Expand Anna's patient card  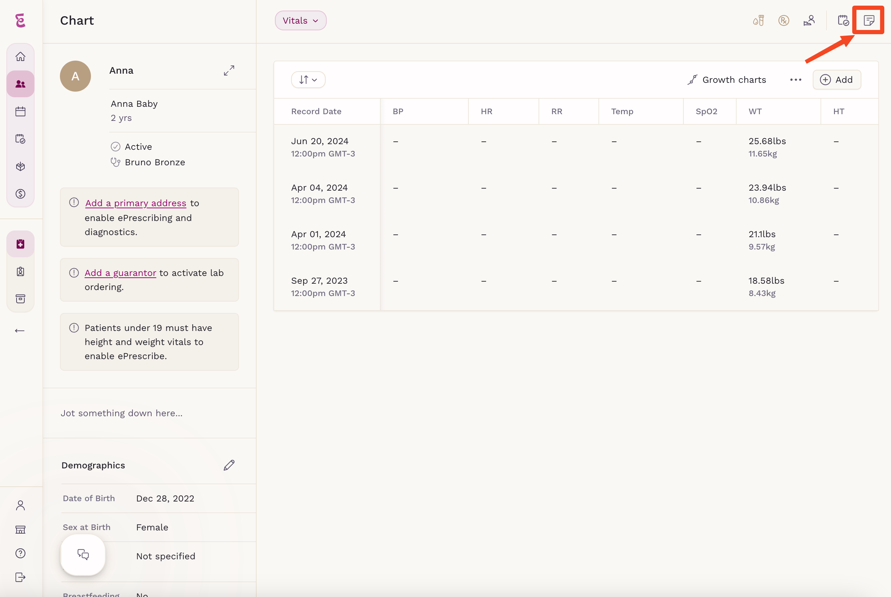(x=229, y=70)
